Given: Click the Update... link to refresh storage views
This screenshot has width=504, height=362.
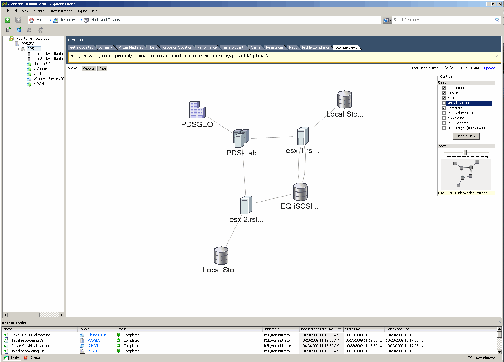Looking at the screenshot, I should pyautogui.click(x=491, y=68).
